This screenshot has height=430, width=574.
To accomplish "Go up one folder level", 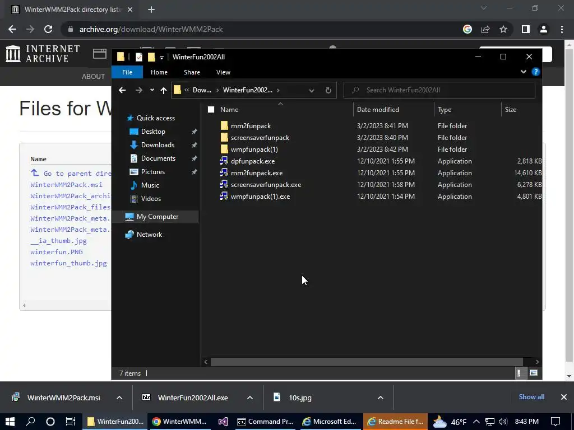I will click(x=164, y=90).
